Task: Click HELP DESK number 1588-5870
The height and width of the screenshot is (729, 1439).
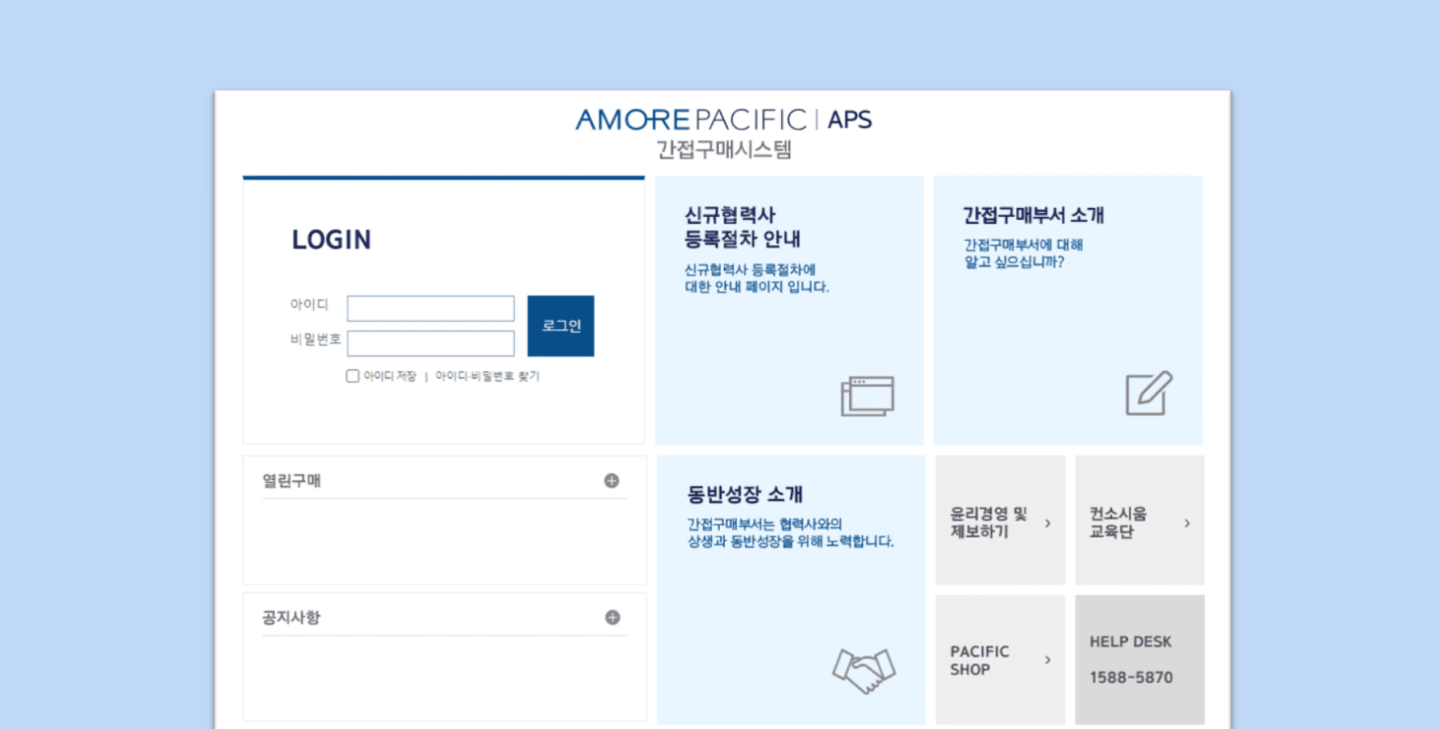Action: [x=1131, y=677]
